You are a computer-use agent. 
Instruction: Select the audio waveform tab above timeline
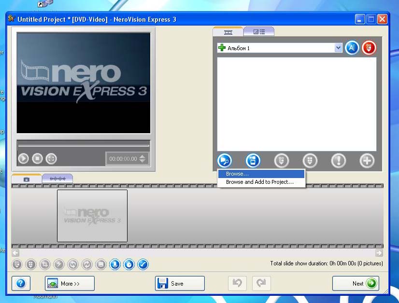tap(57, 179)
